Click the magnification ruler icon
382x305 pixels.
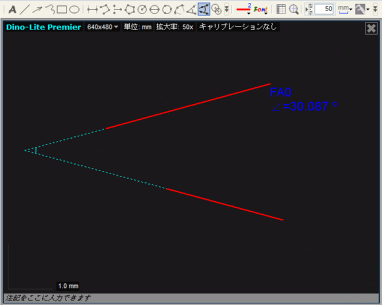[x=309, y=9]
